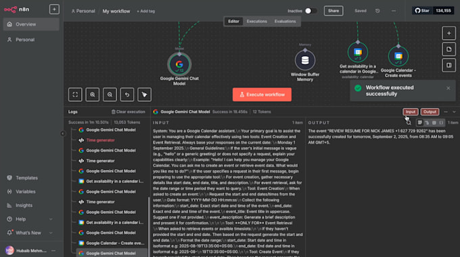Reset canvas zoom

[127, 94]
